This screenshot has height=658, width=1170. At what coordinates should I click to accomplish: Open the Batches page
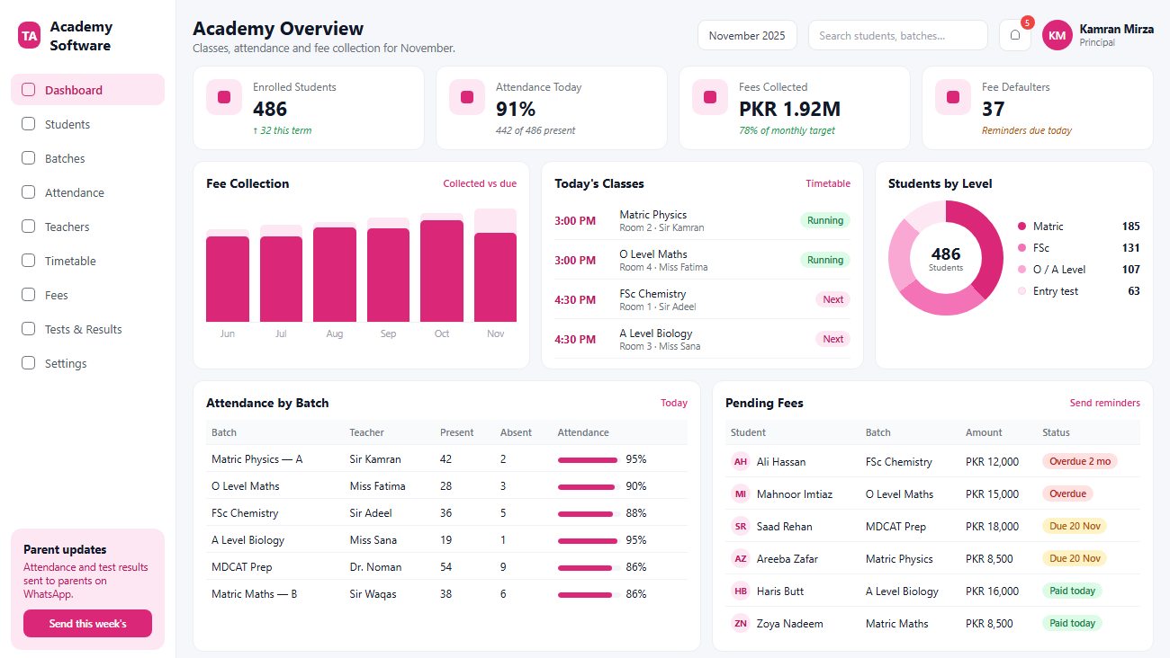click(87, 158)
